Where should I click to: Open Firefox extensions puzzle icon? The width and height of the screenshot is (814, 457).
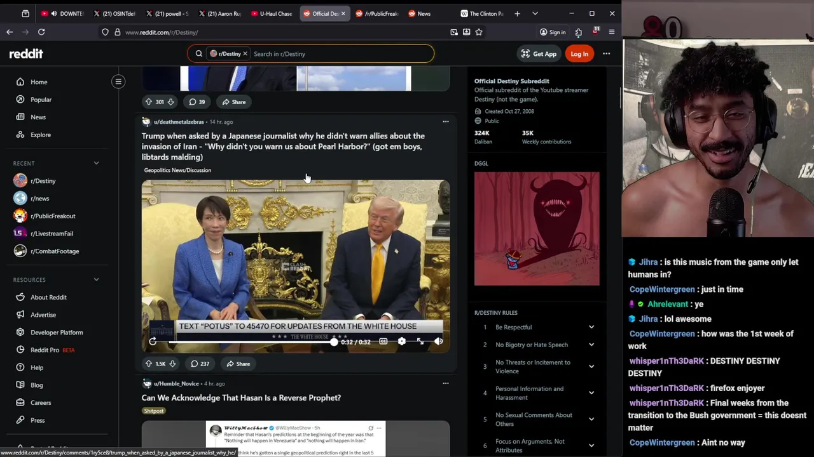point(578,32)
